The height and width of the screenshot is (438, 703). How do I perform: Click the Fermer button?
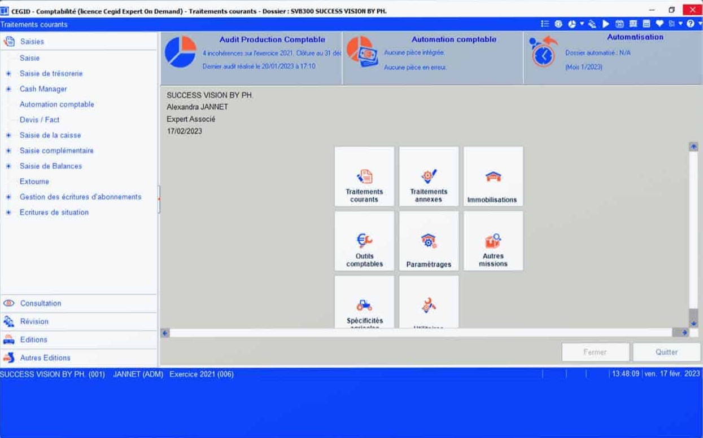[x=595, y=352]
